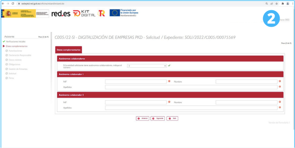Click the browser forward arrow
Image resolution: width=295 pixels, height=148 pixels.
tap(8, 3)
